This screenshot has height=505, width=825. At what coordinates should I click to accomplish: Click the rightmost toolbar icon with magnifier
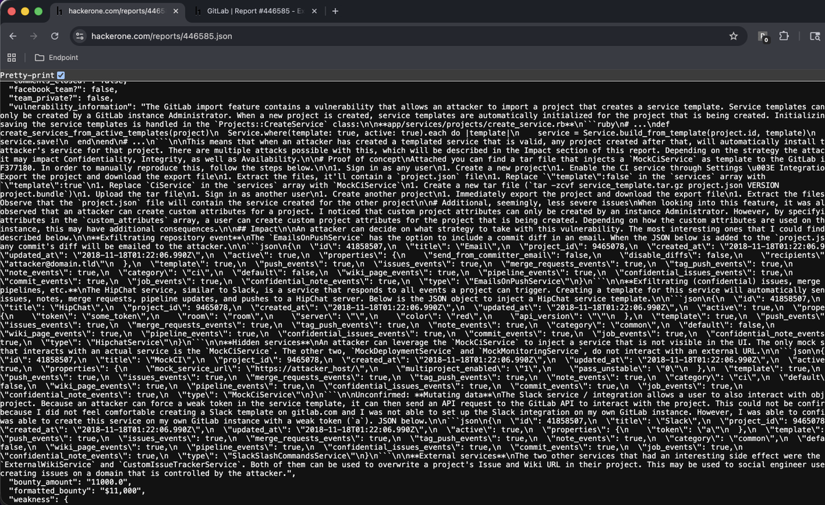coord(815,36)
